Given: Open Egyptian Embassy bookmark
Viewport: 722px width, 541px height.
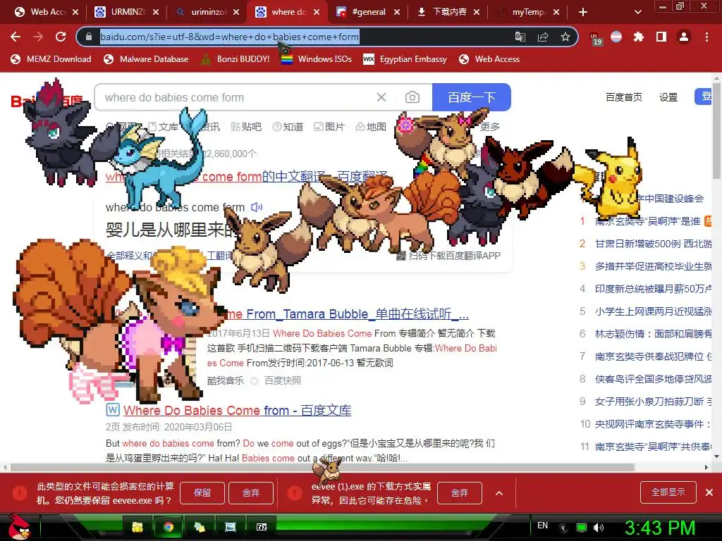Looking at the screenshot, I should pos(405,59).
